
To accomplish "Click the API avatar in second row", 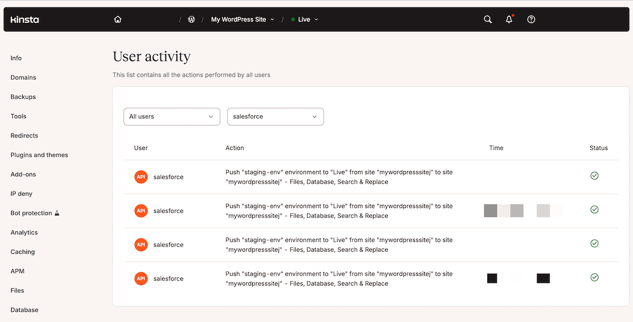I will click(x=141, y=211).
